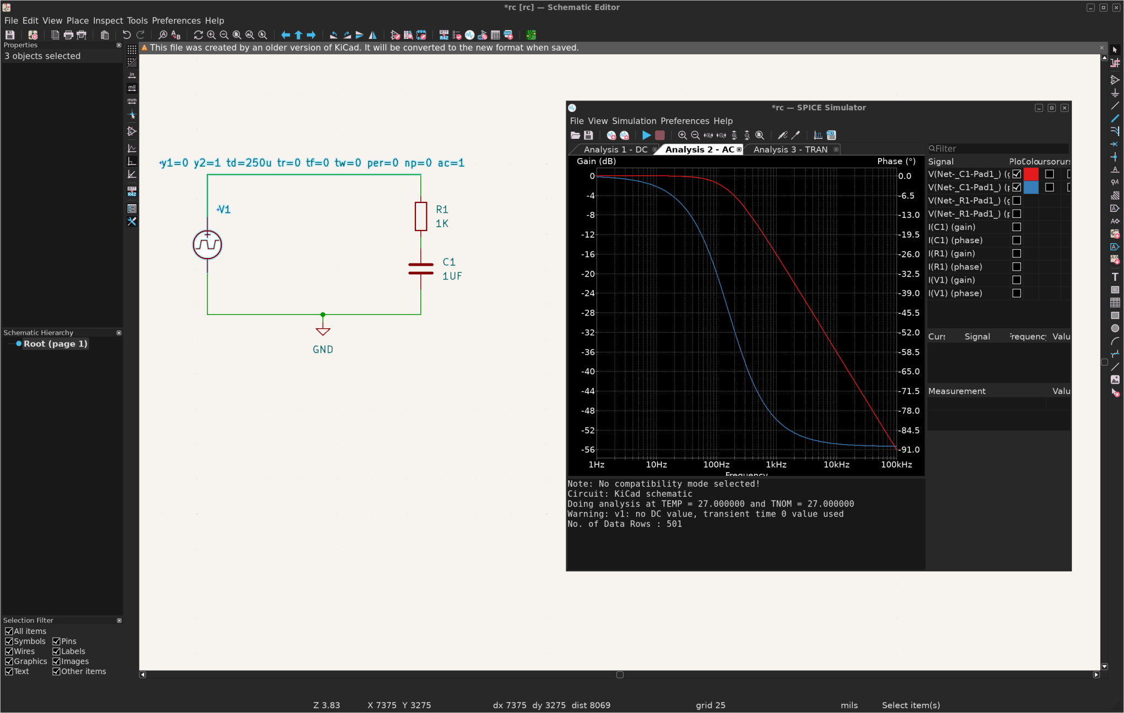Screen dimensions: 1124x713
Task: Open the SPICE simulator from the main toolbar
Action: click(x=470, y=35)
